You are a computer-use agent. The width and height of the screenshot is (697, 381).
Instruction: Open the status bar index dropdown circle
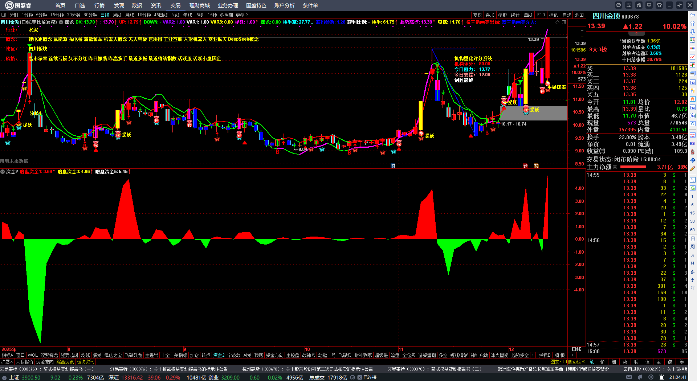(x=4, y=377)
